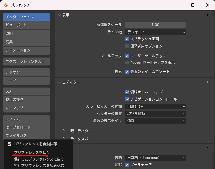
Task: Toggle the ユーザーツールチップ checkbox
Action: tap(127, 56)
